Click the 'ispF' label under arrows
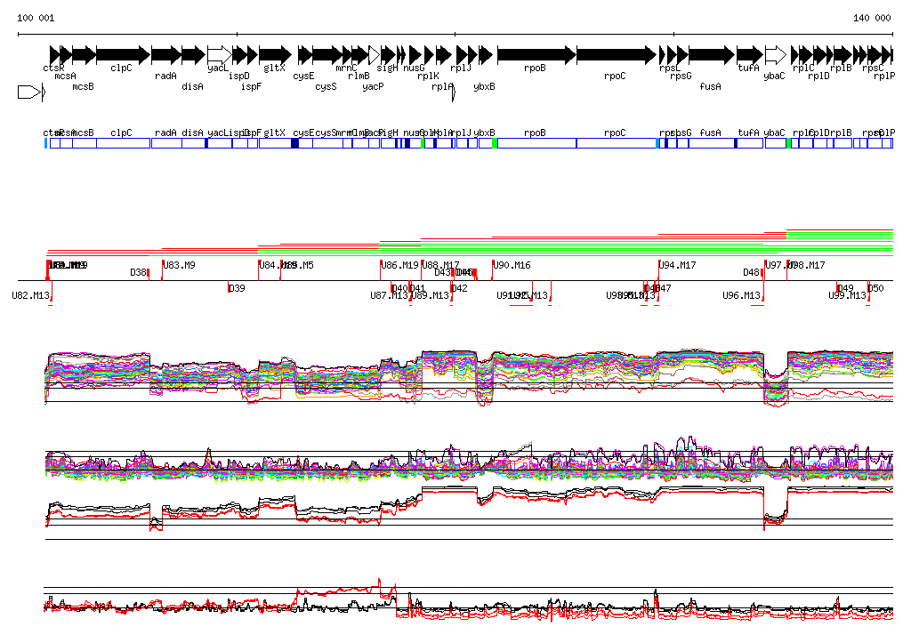 (251, 86)
